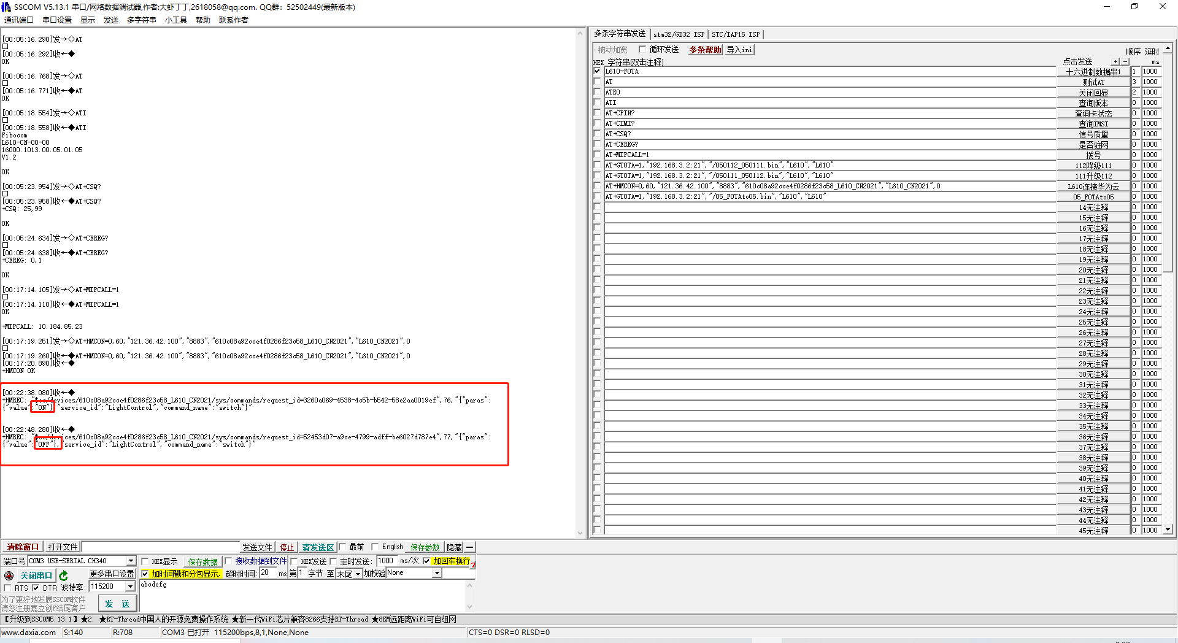The width and height of the screenshot is (1178, 643).
Task: Click the 保存参数 button
Action: pos(425,547)
